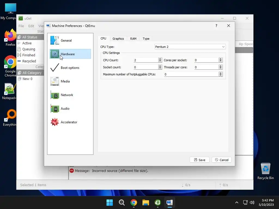
Task: Select Finished status in uGet
Action: [x=30, y=55]
